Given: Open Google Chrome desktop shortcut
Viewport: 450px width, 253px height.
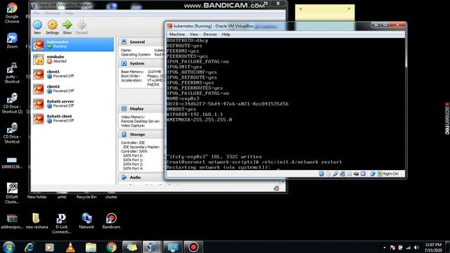Looking at the screenshot, I should coord(12,13).
